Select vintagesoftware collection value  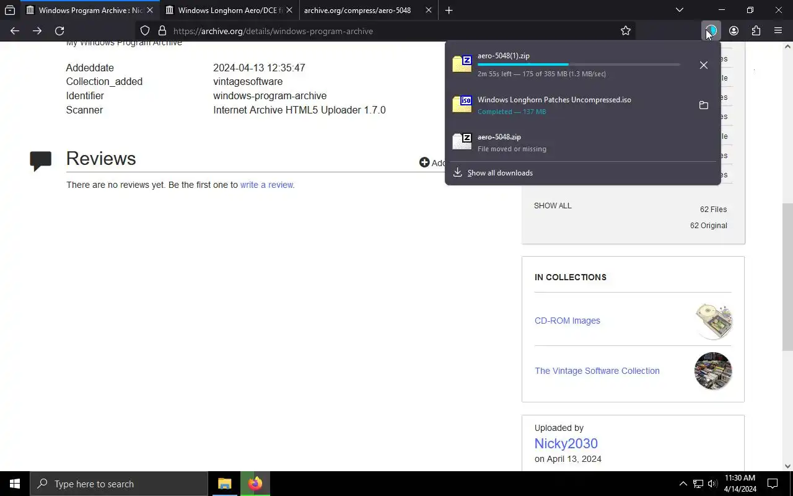click(x=248, y=81)
